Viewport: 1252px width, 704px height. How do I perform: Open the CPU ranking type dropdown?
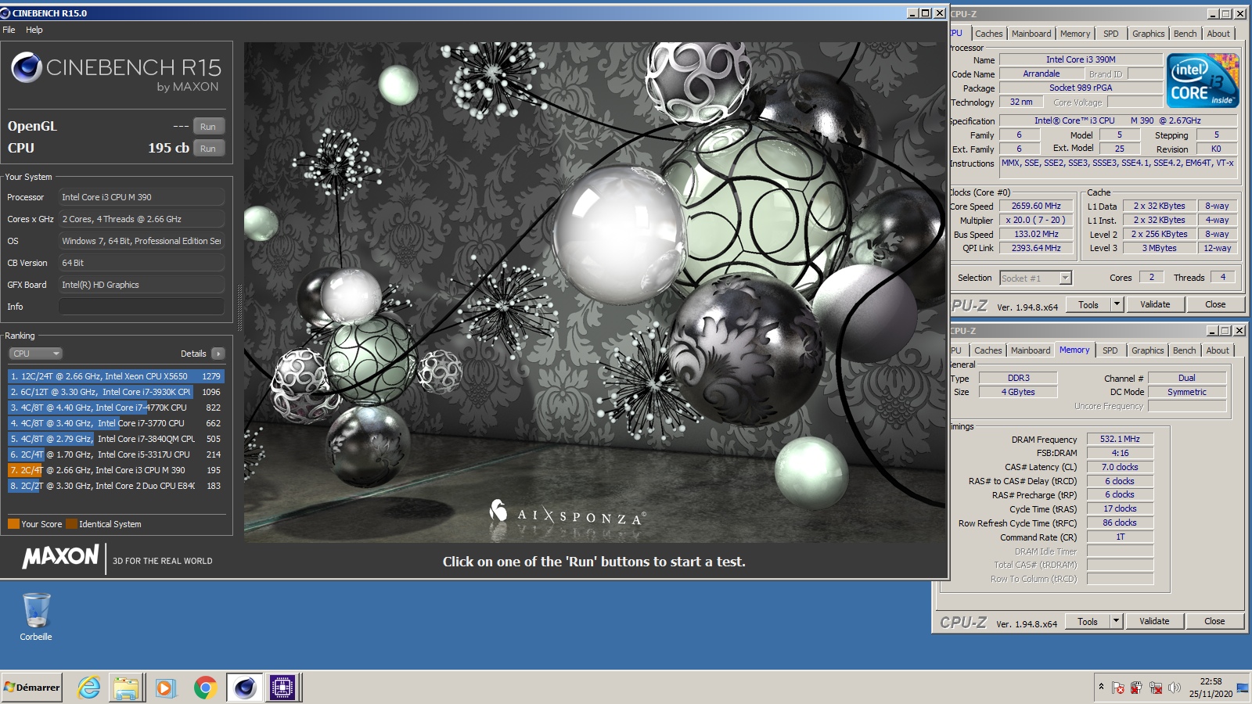click(35, 354)
